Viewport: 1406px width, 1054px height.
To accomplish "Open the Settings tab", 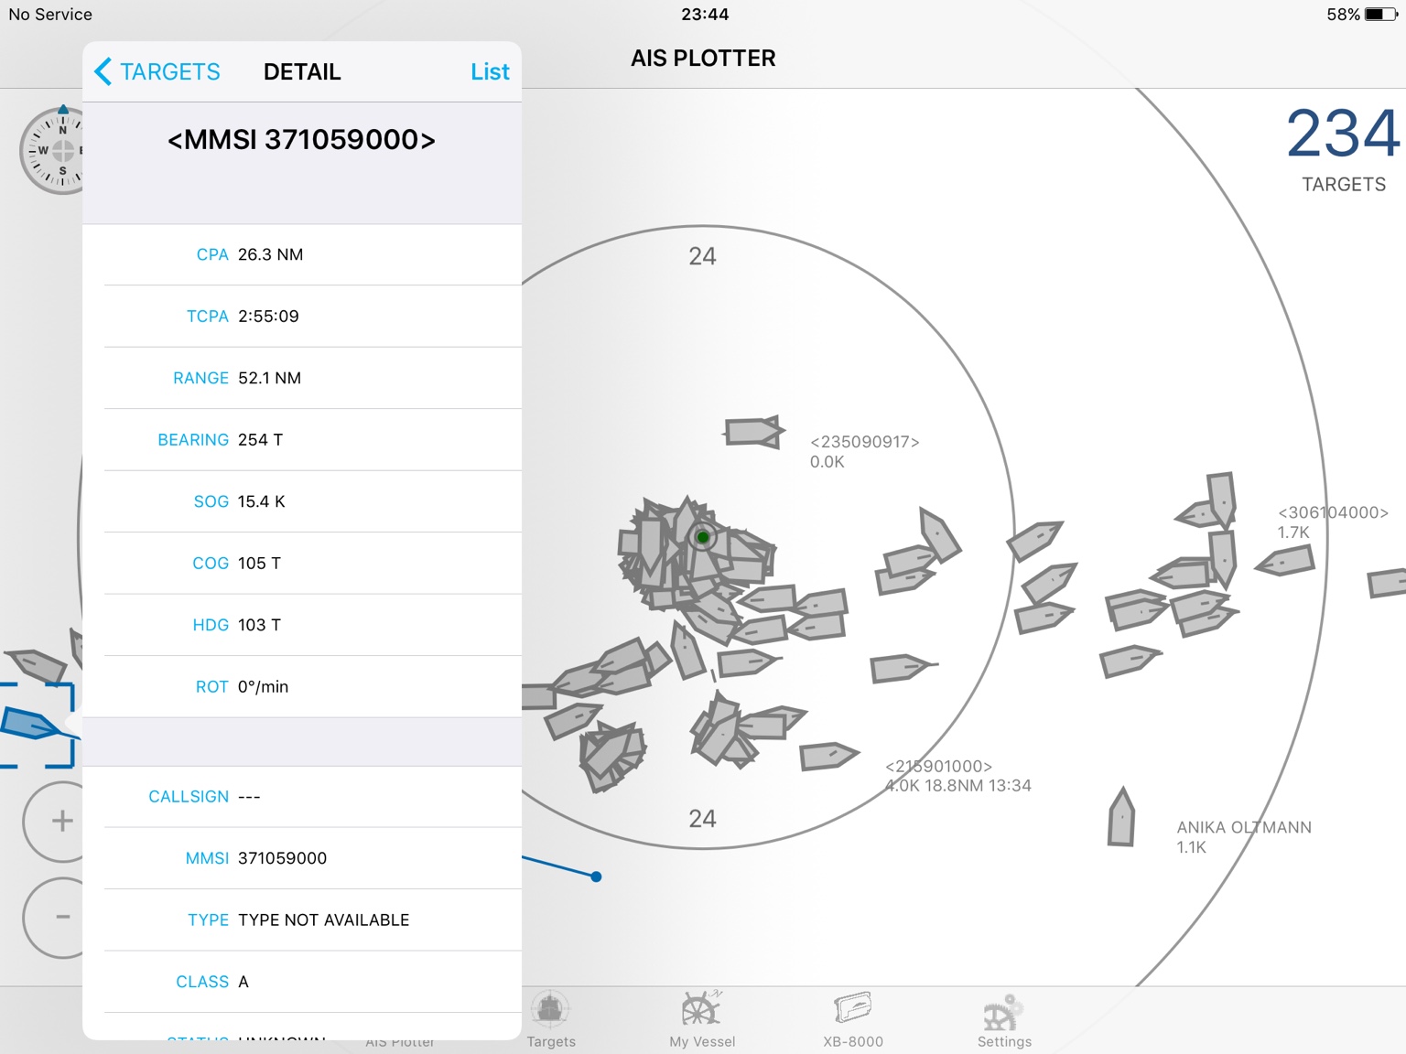I will pos(1004,1020).
